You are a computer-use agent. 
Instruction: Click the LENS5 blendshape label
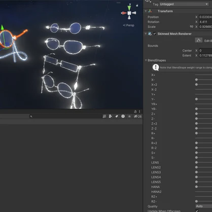click(x=156, y=182)
